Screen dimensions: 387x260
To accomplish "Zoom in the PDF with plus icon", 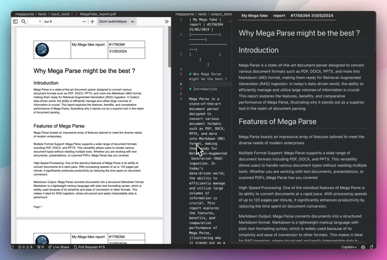I will tap(92, 22).
